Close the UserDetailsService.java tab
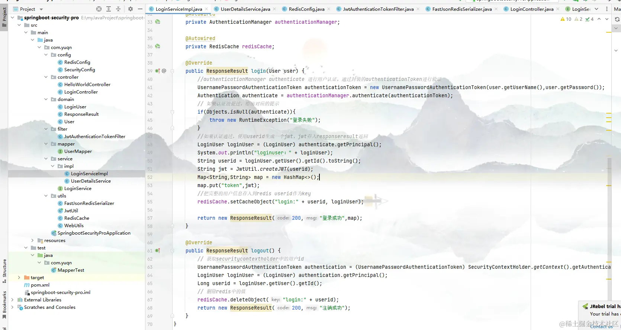621x330 pixels. (x=274, y=9)
